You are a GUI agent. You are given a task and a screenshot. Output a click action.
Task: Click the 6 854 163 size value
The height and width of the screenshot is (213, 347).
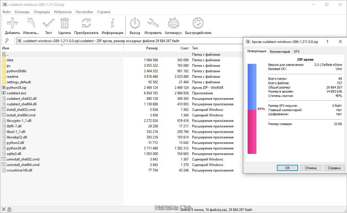151,93
